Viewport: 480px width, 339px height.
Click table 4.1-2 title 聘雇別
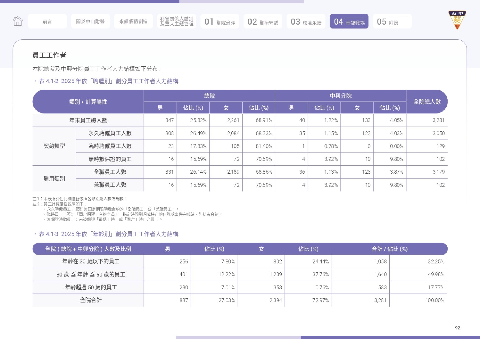(x=109, y=81)
